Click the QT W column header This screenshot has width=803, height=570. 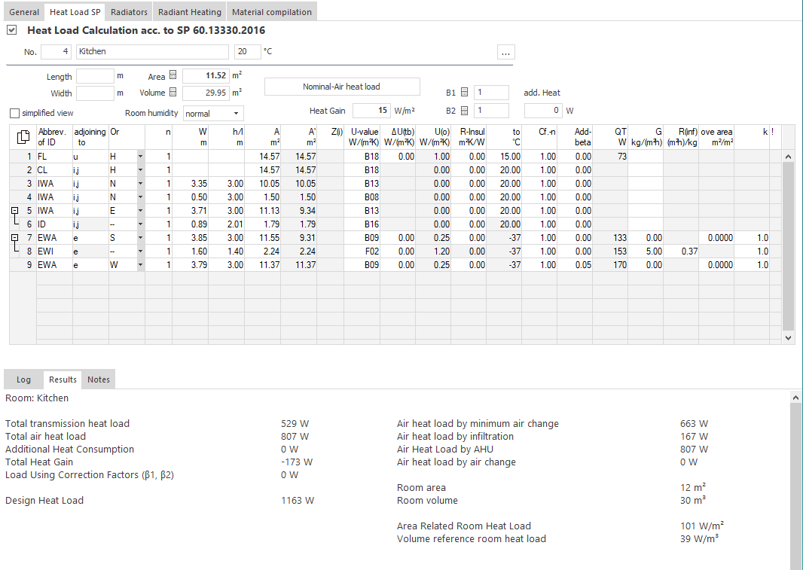pyautogui.click(x=610, y=137)
